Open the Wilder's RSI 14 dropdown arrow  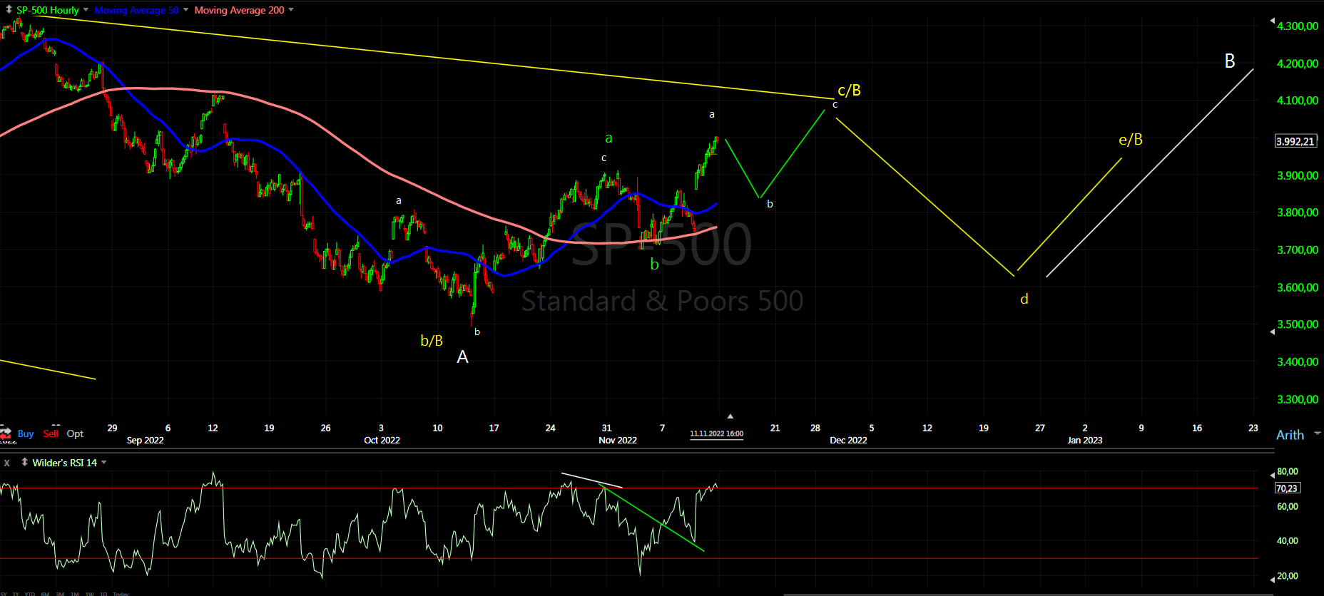click(x=104, y=463)
